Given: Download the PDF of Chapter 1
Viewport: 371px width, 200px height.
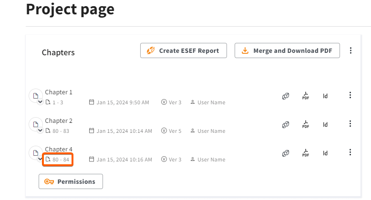Looking at the screenshot, I should 306,96.
